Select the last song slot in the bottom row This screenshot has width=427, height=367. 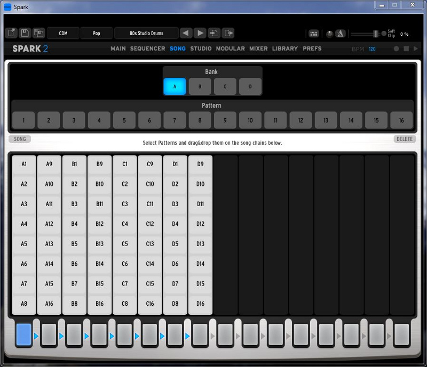point(401,335)
